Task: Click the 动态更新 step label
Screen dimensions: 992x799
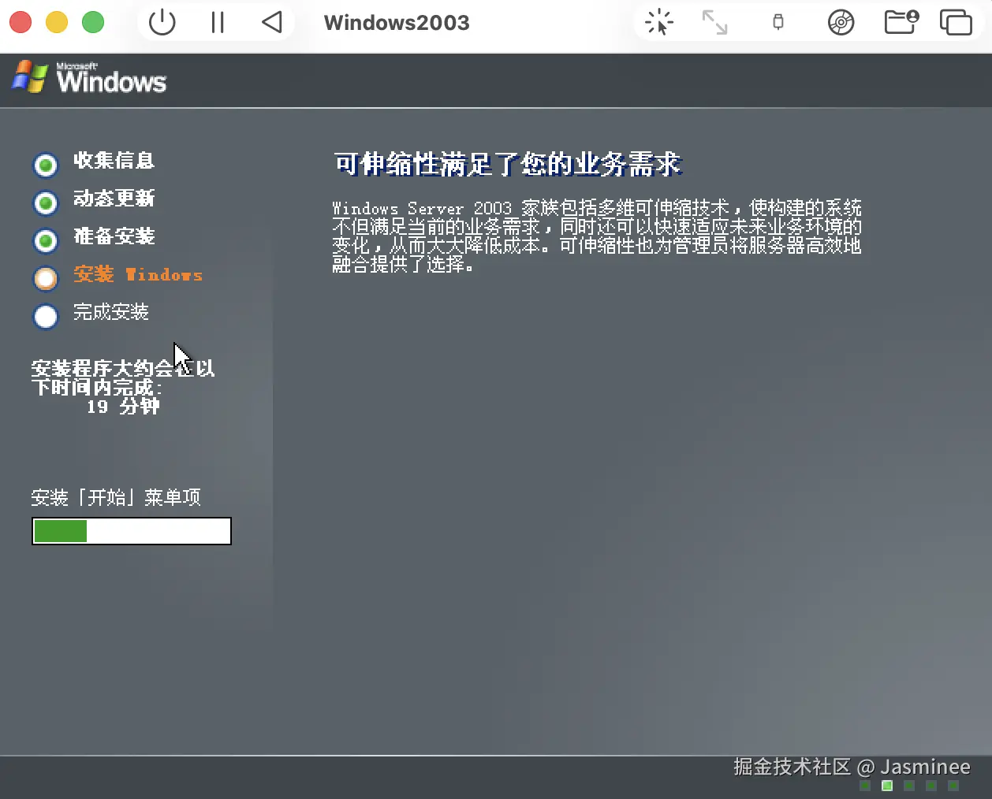Action: pyautogui.click(x=114, y=198)
